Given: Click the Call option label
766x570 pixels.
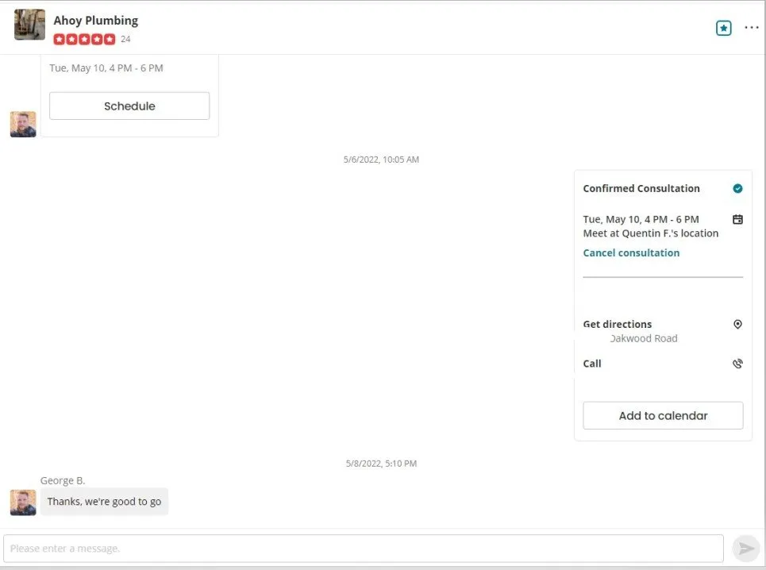Looking at the screenshot, I should [x=592, y=364].
